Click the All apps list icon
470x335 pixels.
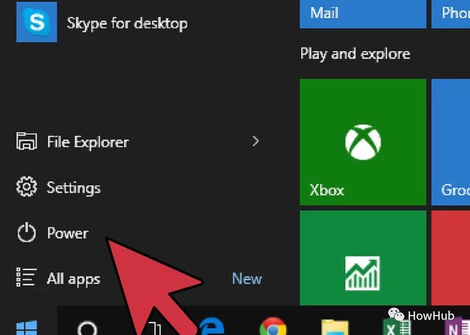point(26,277)
